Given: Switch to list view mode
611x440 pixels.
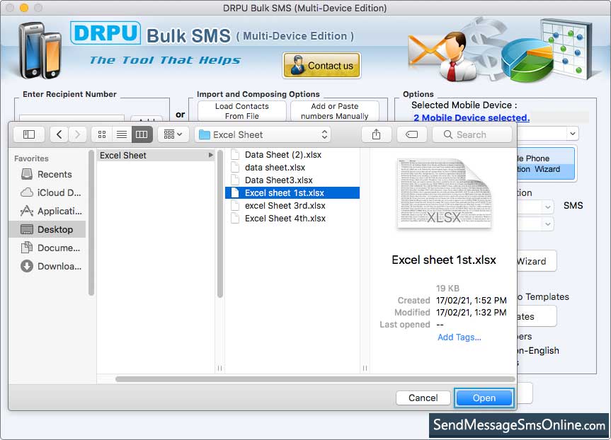Looking at the screenshot, I should pyautogui.click(x=122, y=134).
